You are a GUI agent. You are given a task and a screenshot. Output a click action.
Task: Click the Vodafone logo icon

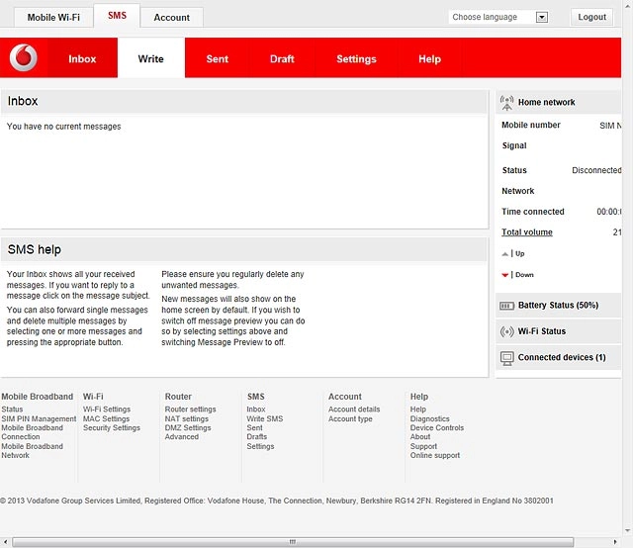pyautogui.click(x=24, y=57)
